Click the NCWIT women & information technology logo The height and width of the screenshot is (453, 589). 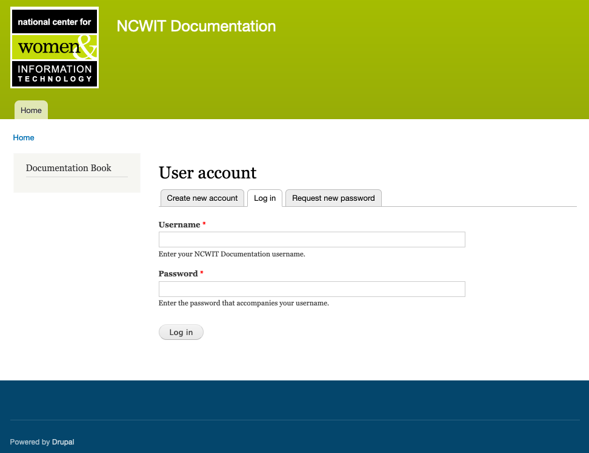pos(55,48)
